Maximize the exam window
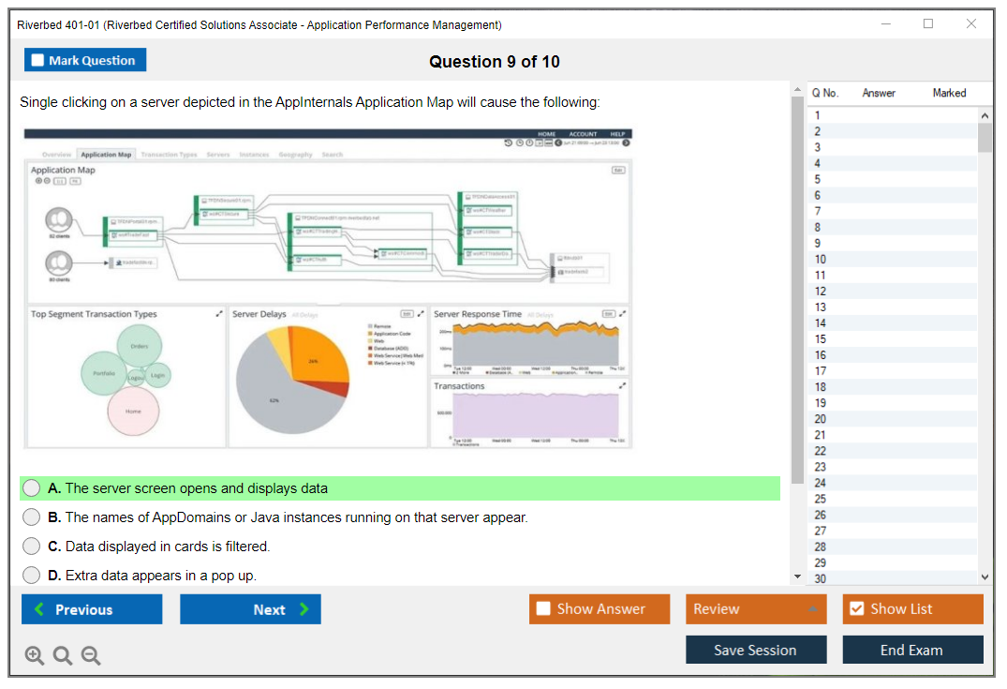Screen dimensions: 1007x689 (x=927, y=24)
